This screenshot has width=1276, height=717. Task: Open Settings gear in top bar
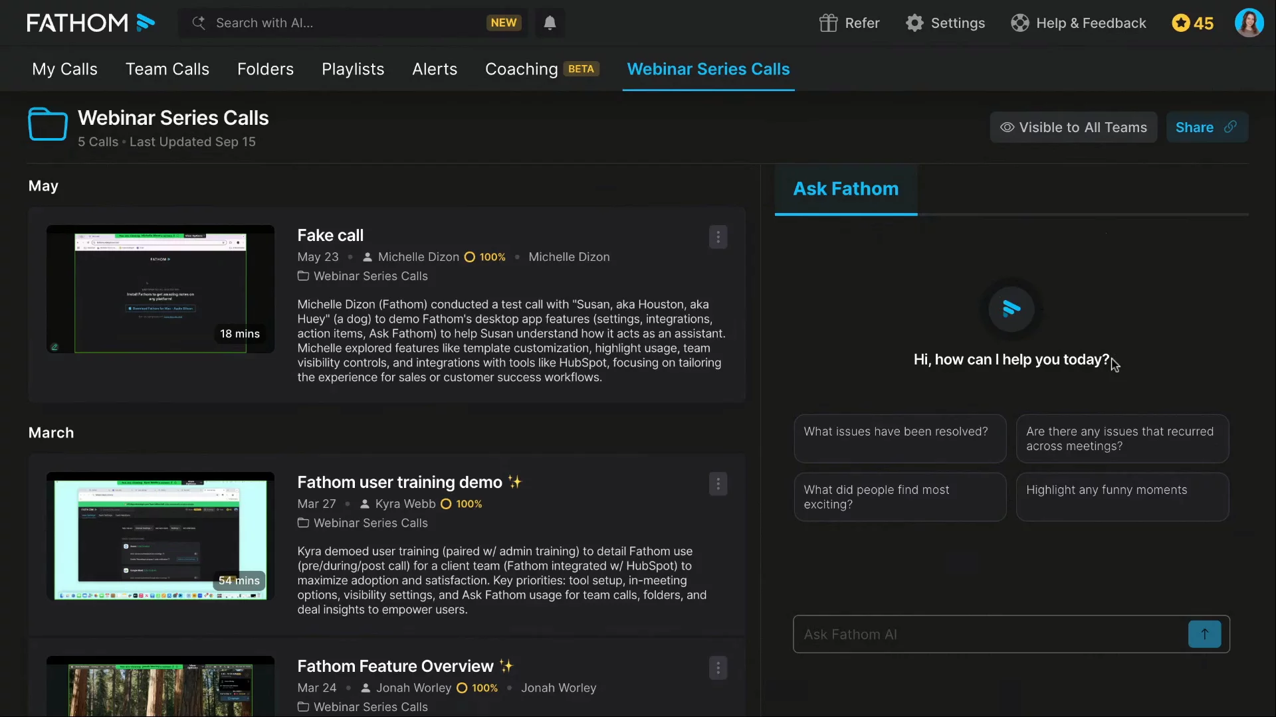(x=914, y=23)
